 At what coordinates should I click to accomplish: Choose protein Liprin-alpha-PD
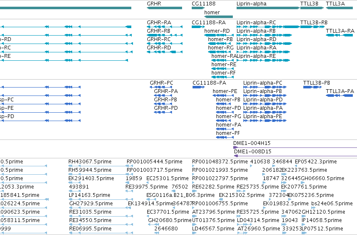(263, 100)
